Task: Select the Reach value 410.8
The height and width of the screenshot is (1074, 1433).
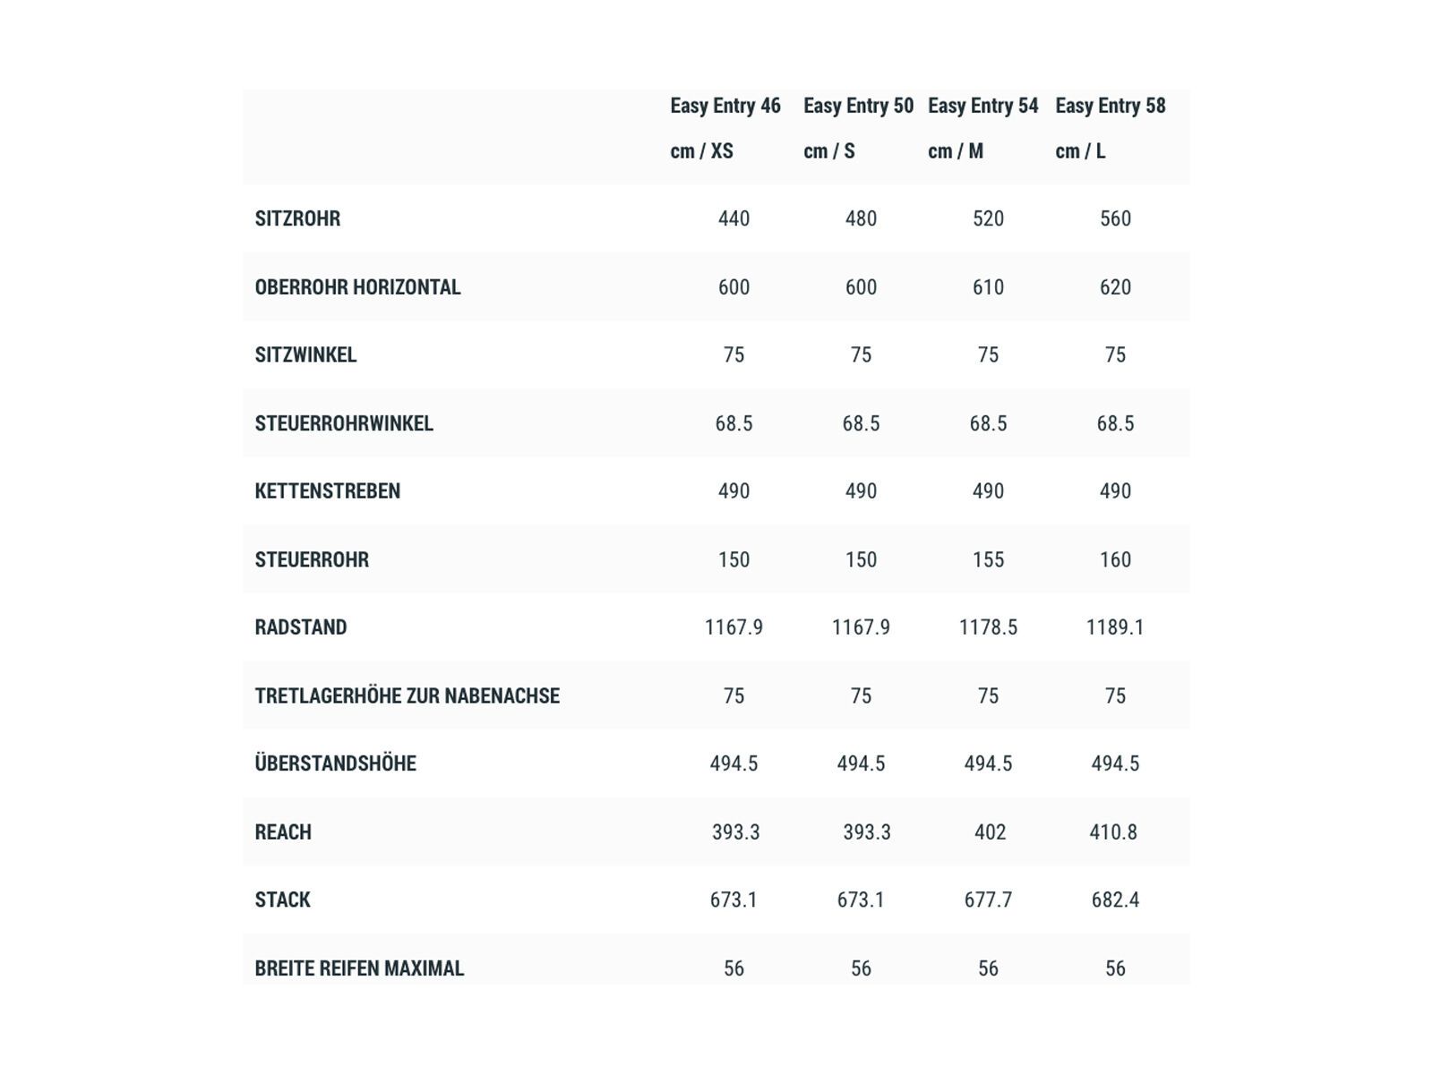Action: (x=1113, y=832)
